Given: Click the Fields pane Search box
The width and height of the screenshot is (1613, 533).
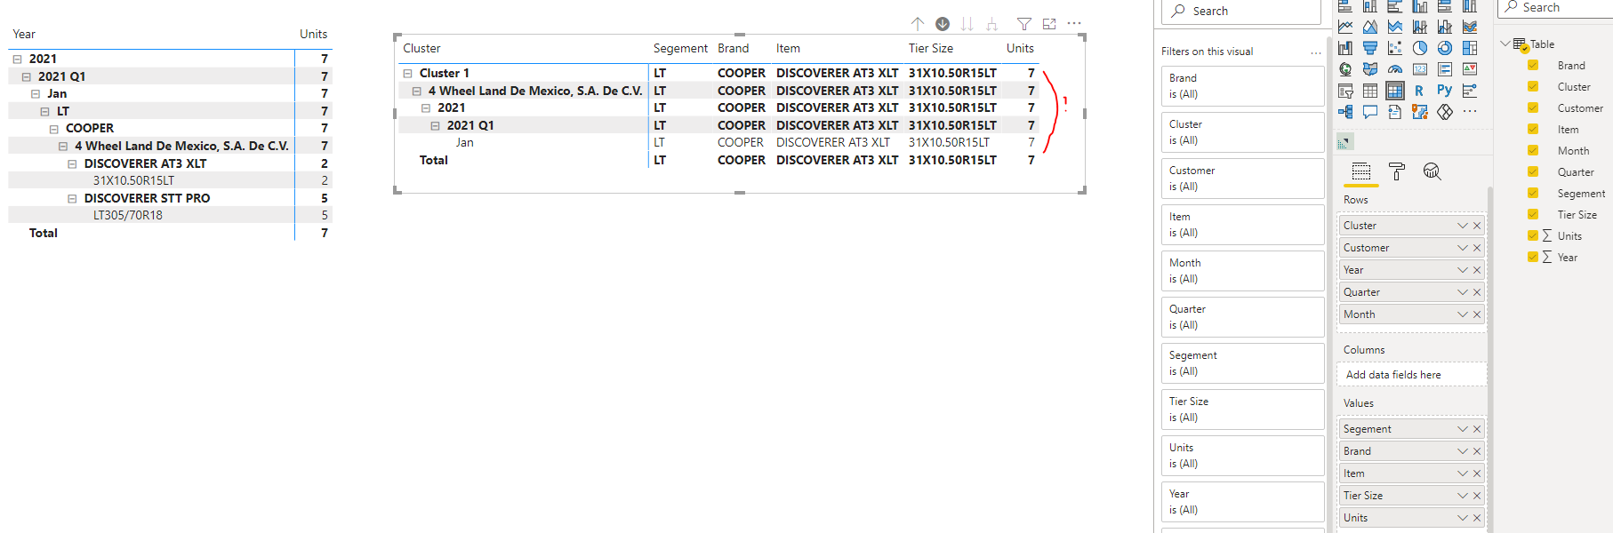Looking at the screenshot, I should point(1556,8).
